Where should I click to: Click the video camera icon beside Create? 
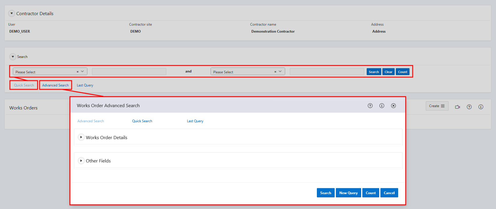click(x=457, y=107)
